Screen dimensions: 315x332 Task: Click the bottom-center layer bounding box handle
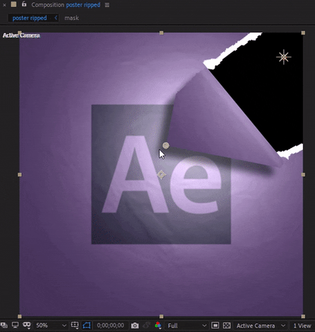161,316
